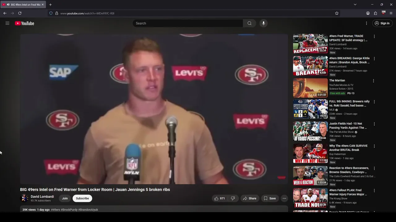396x222 pixels.
Task: Open Firefox account icon
Action: 368,13
